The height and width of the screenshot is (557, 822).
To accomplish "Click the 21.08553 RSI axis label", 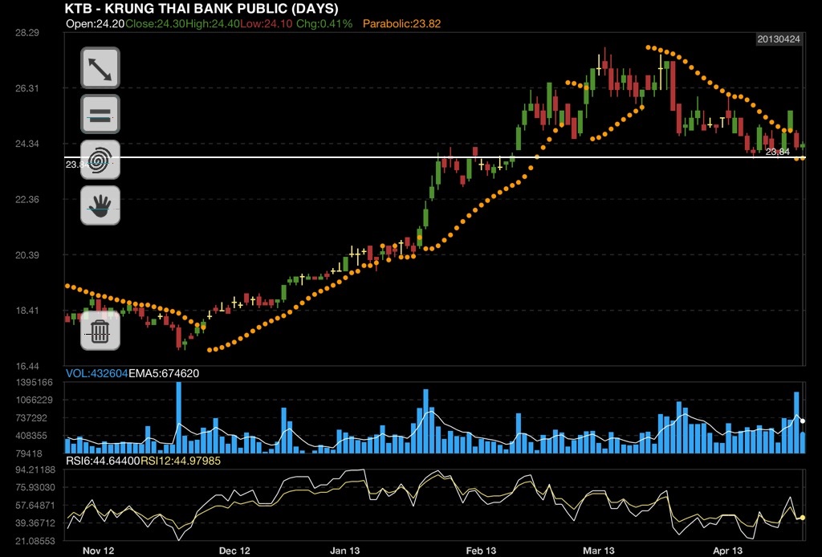I will tap(35, 541).
